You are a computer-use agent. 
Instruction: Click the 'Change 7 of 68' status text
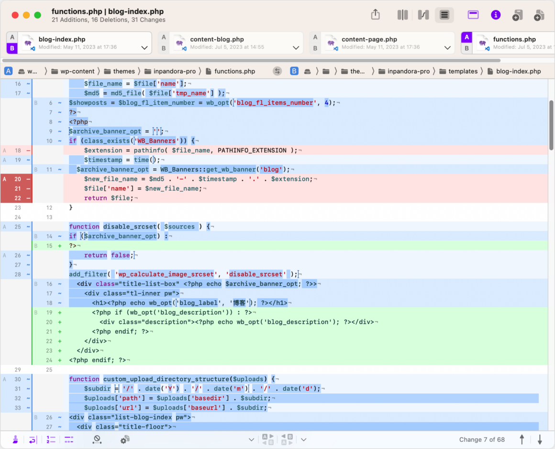pyautogui.click(x=482, y=439)
